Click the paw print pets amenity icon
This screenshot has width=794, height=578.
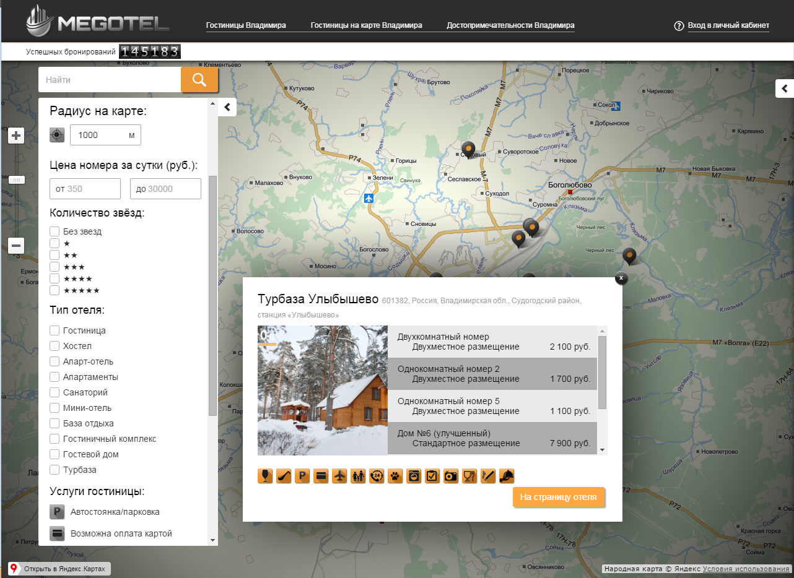(x=395, y=476)
